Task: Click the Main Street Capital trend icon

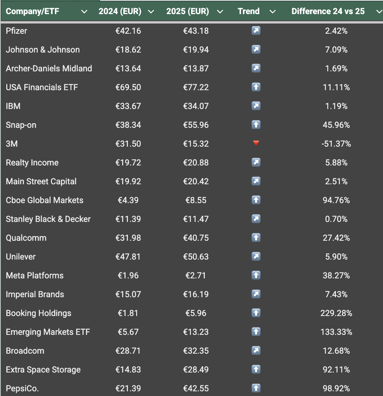Action: (x=256, y=181)
